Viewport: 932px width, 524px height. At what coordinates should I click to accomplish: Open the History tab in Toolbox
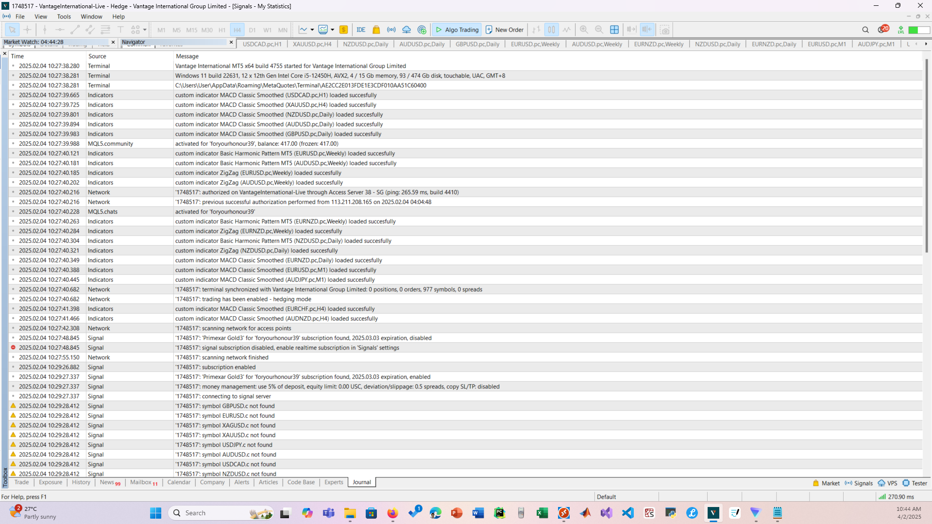(x=81, y=482)
